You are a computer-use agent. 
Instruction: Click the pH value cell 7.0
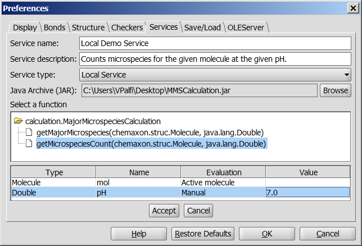click(x=307, y=193)
